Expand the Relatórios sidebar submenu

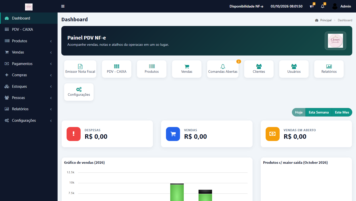click(29, 109)
